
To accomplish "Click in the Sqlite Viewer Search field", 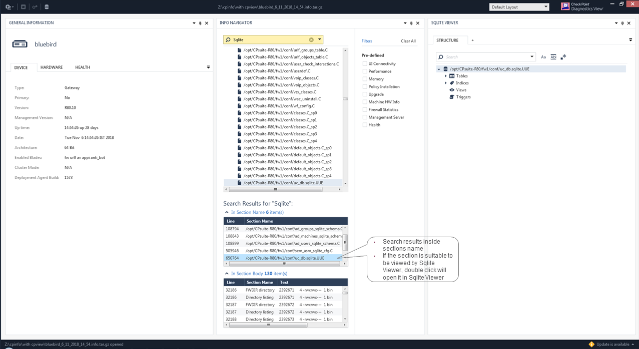I will point(486,57).
